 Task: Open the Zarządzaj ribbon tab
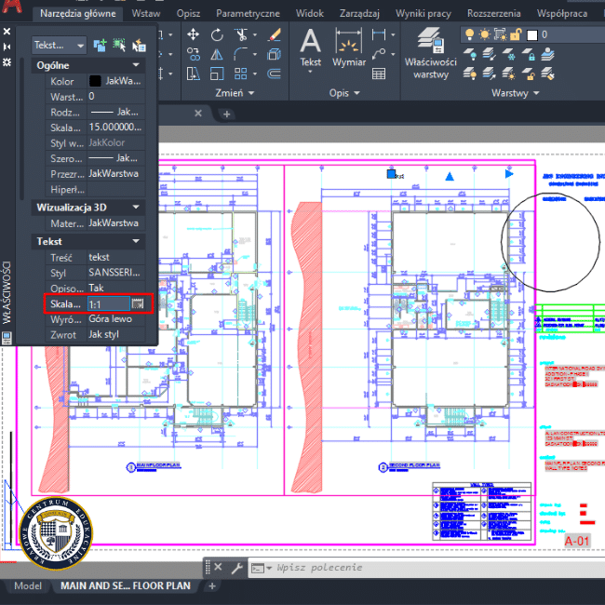coord(359,14)
